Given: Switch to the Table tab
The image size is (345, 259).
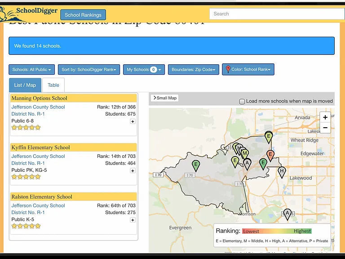Looking at the screenshot, I should (53, 85).
